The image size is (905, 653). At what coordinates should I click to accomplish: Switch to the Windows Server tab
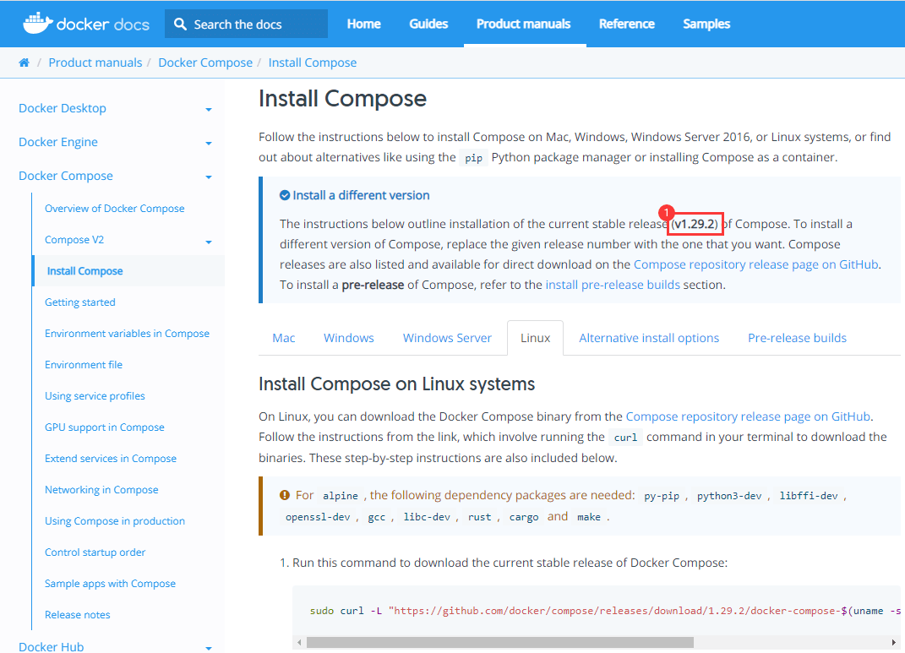pos(447,337)
